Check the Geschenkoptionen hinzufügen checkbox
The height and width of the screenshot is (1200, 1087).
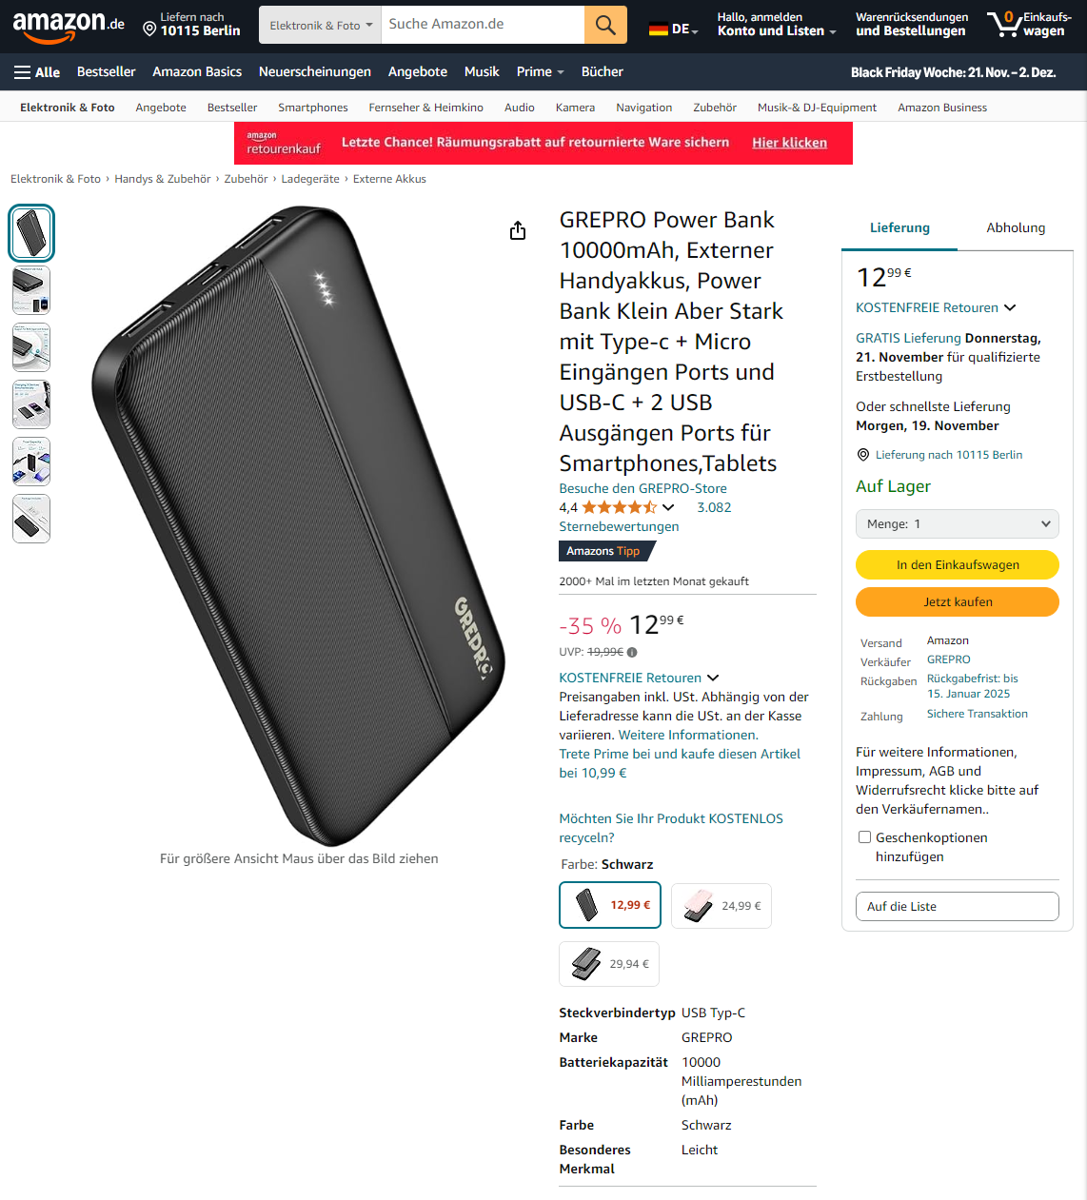coord(864,837)
